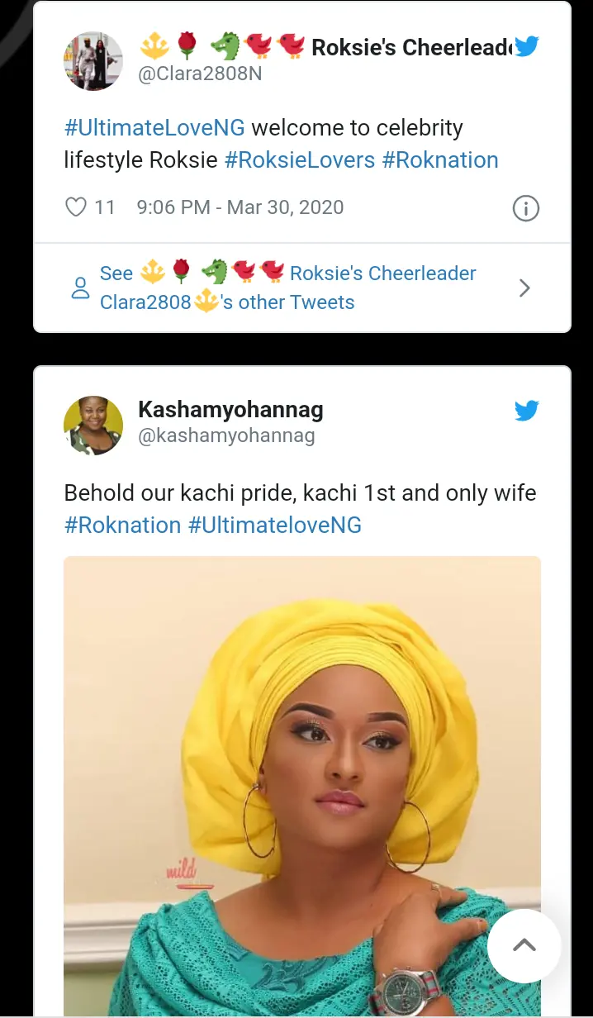
Task: Open Clara2808N profile avatar
Action: [x=93, y=61]
